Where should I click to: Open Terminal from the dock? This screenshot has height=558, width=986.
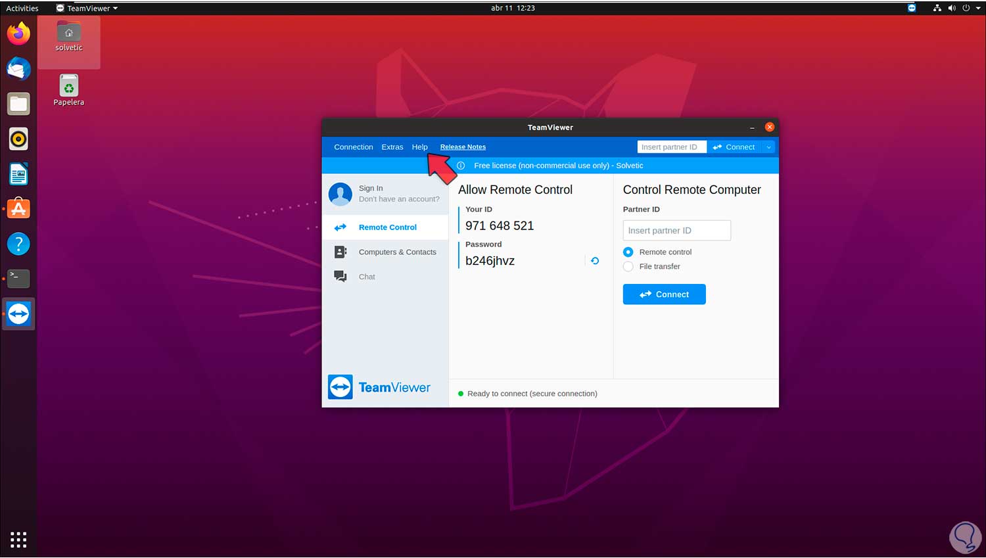(x=18, y=279)
